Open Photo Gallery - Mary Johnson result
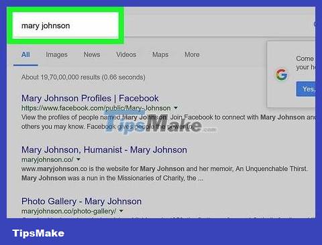Viewport: 322px width, 245px height. point(81,201)
